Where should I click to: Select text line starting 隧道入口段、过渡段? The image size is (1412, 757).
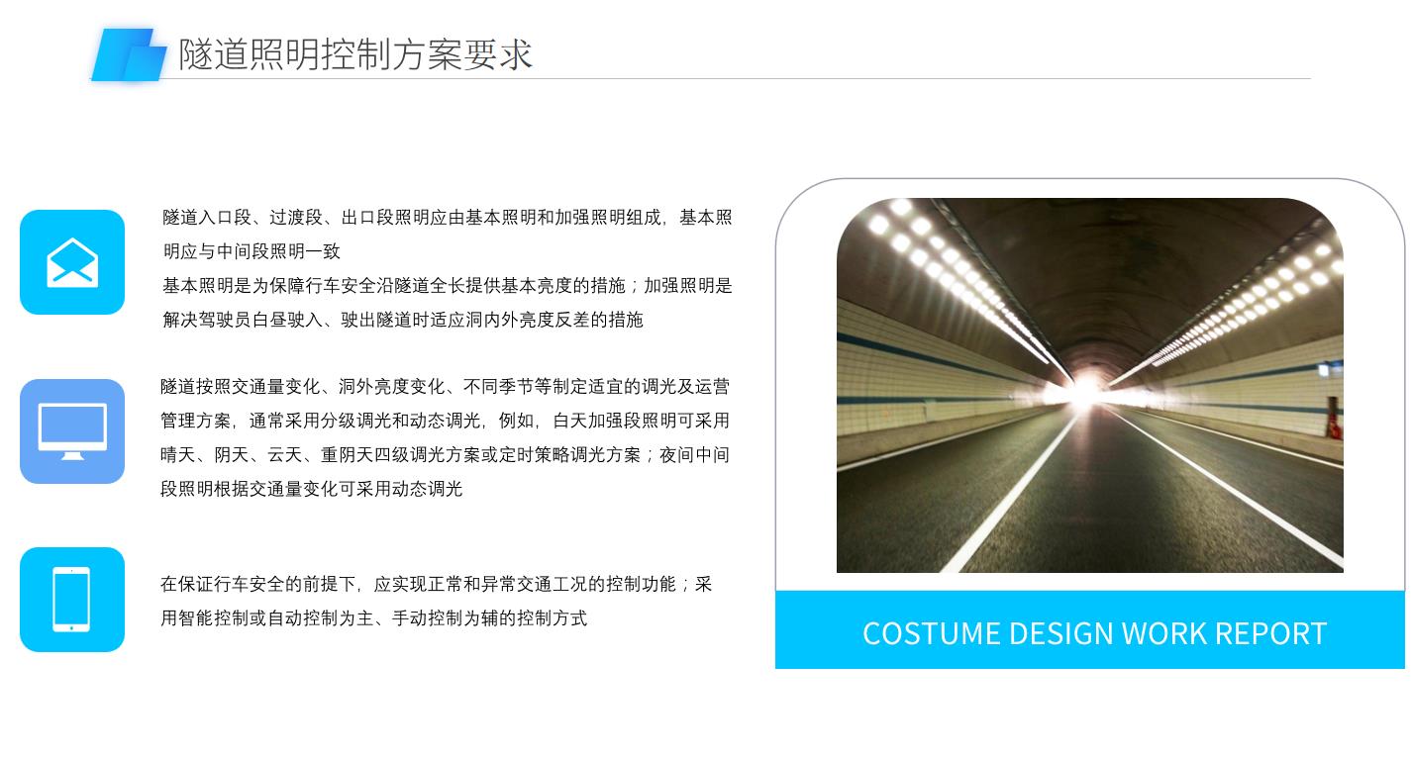pos(448,218)
